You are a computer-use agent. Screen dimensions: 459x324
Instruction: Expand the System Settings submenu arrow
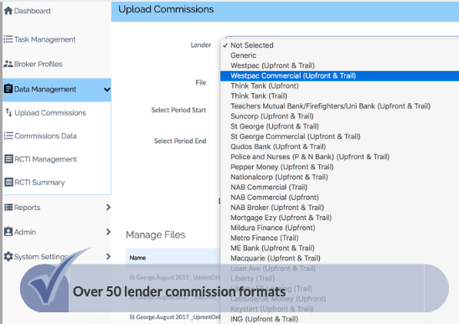(108, 256)
